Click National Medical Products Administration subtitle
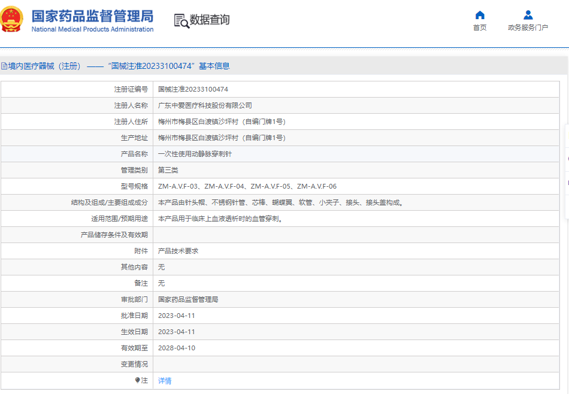The height and width of the screenshot is (394, 569). pos(92,29)
